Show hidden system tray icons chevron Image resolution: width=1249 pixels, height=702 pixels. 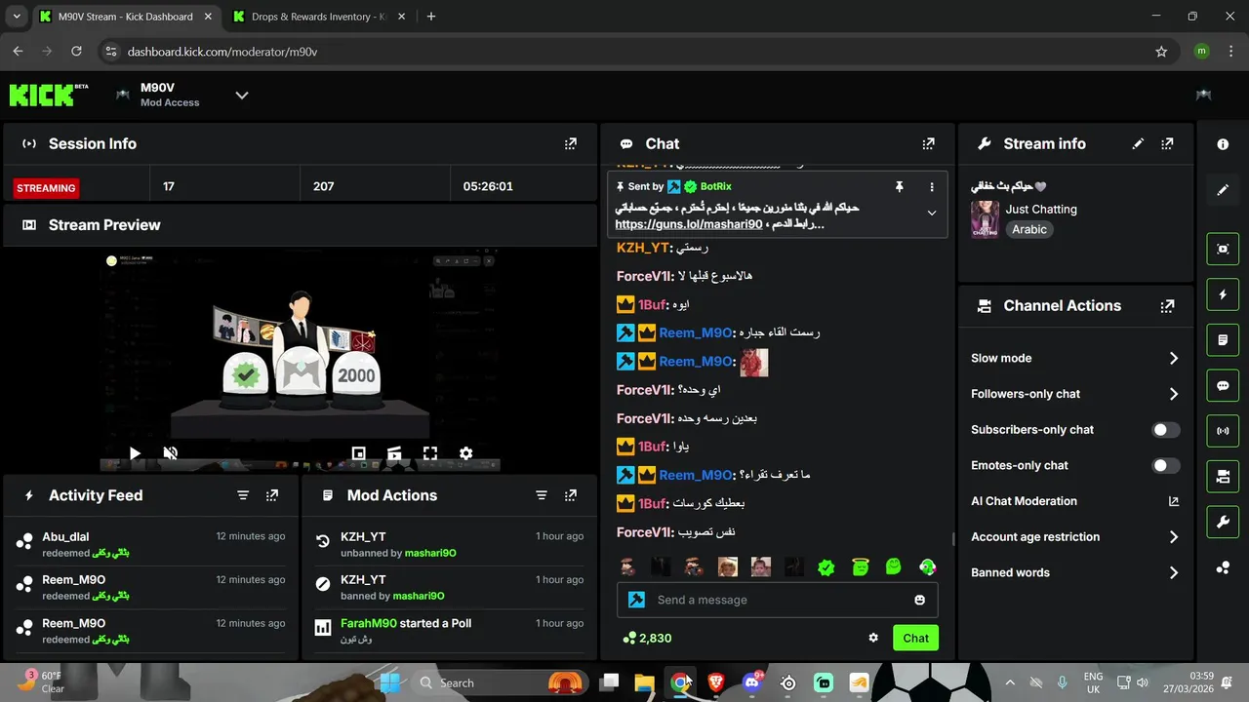coord(1009,682)
